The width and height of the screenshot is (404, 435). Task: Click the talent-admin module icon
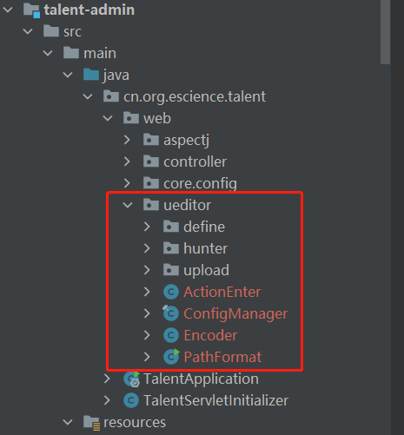coord(31,10)
